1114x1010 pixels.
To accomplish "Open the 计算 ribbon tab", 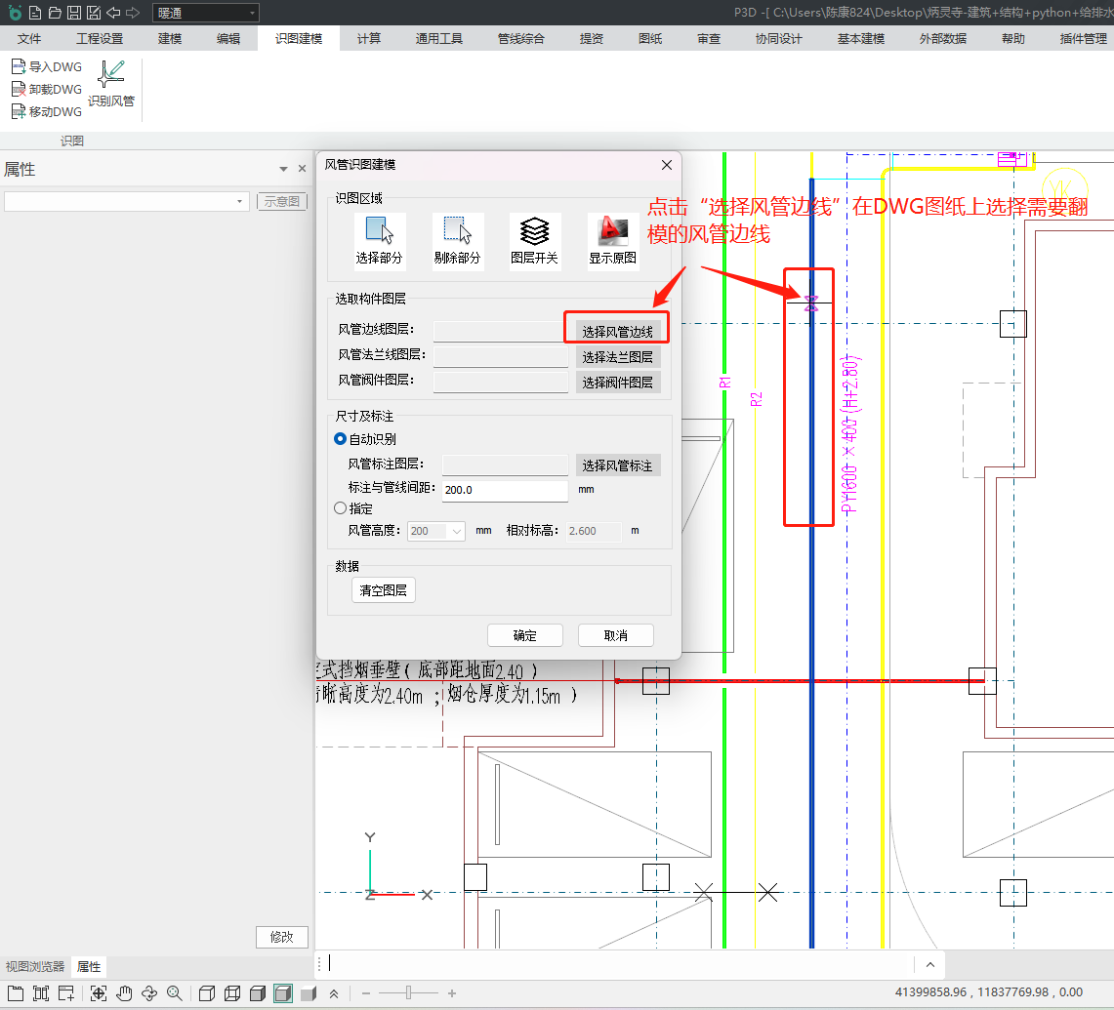I will [x=368, y=39].
